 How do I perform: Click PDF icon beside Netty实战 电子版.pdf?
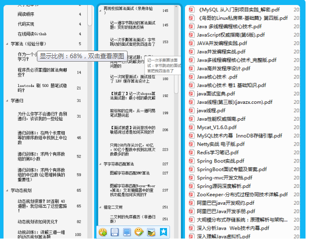192,144
